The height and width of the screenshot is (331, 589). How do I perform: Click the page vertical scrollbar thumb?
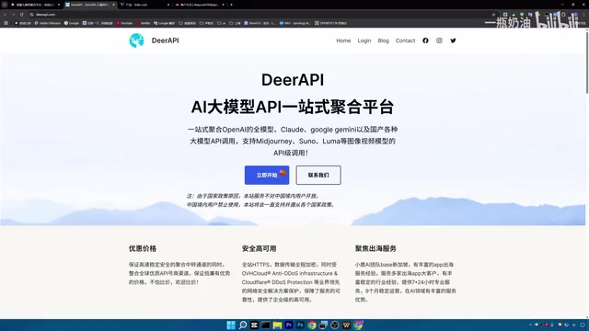point(587,62)
